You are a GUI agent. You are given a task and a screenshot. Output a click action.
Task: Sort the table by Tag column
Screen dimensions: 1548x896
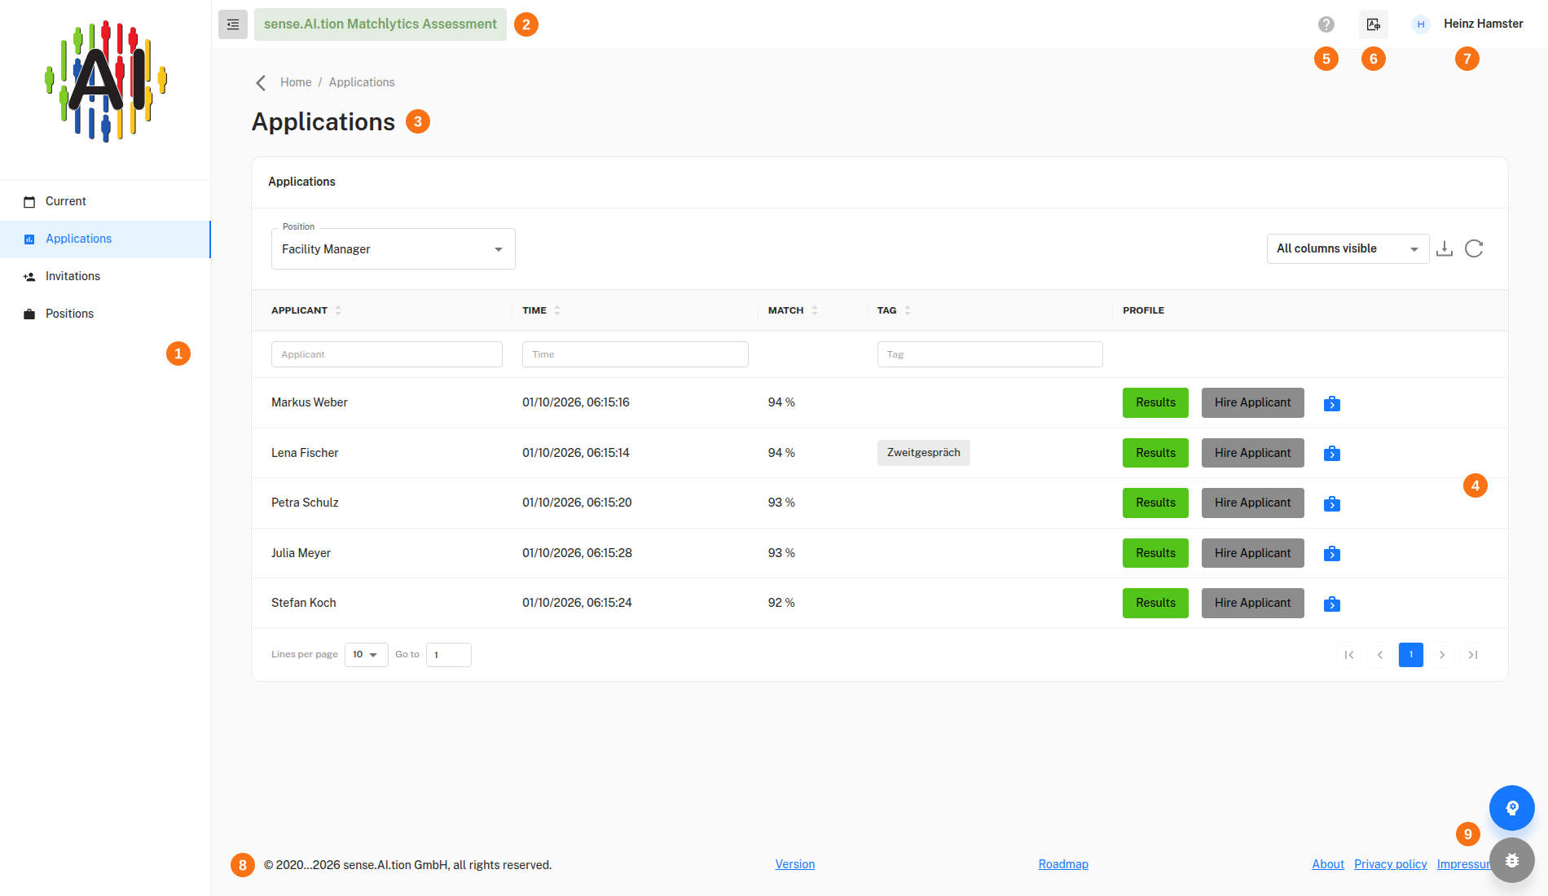pyautogui.click(x=908, y=310)
